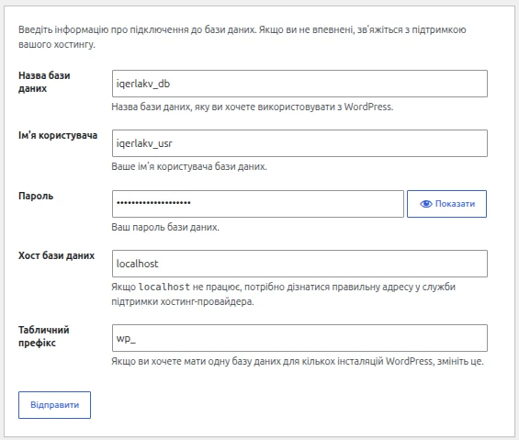
Task: Click the table prefix field with wp_
Action: click(299, 338)
